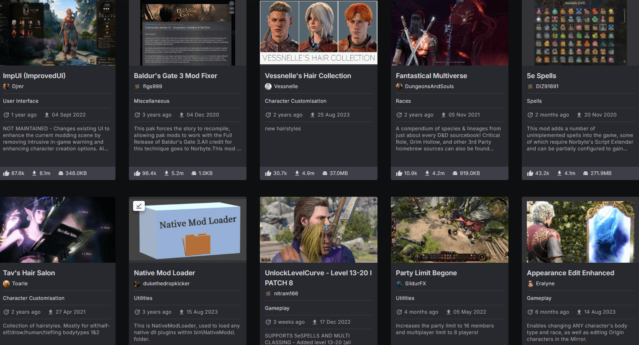Open the ImpUI (ImprovedUI) mod page
Screen dimensions: 639x345
(34, 76)
